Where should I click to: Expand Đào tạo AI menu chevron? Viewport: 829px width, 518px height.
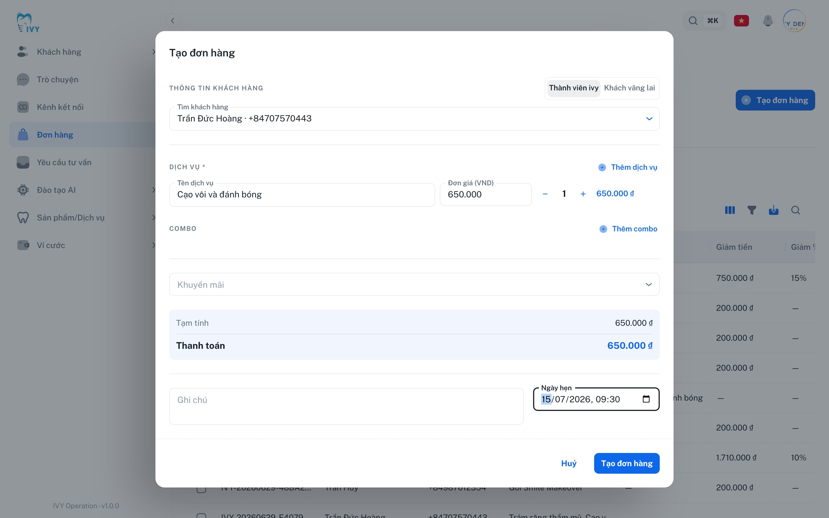(x=153, y=190)
